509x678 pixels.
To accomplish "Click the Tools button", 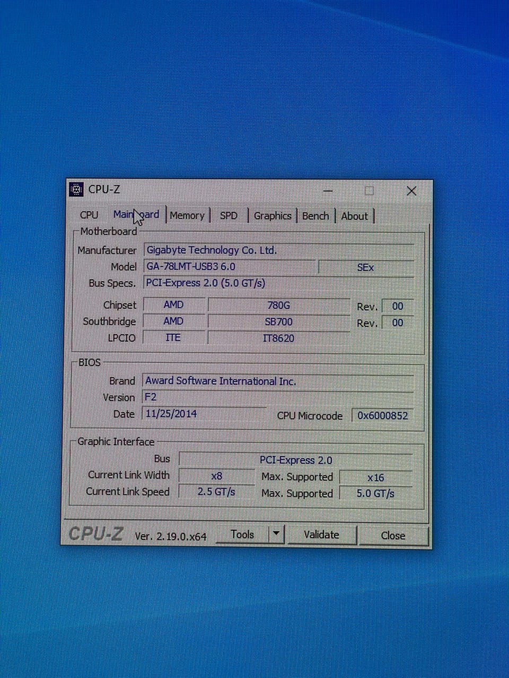I will pos(242,534).
